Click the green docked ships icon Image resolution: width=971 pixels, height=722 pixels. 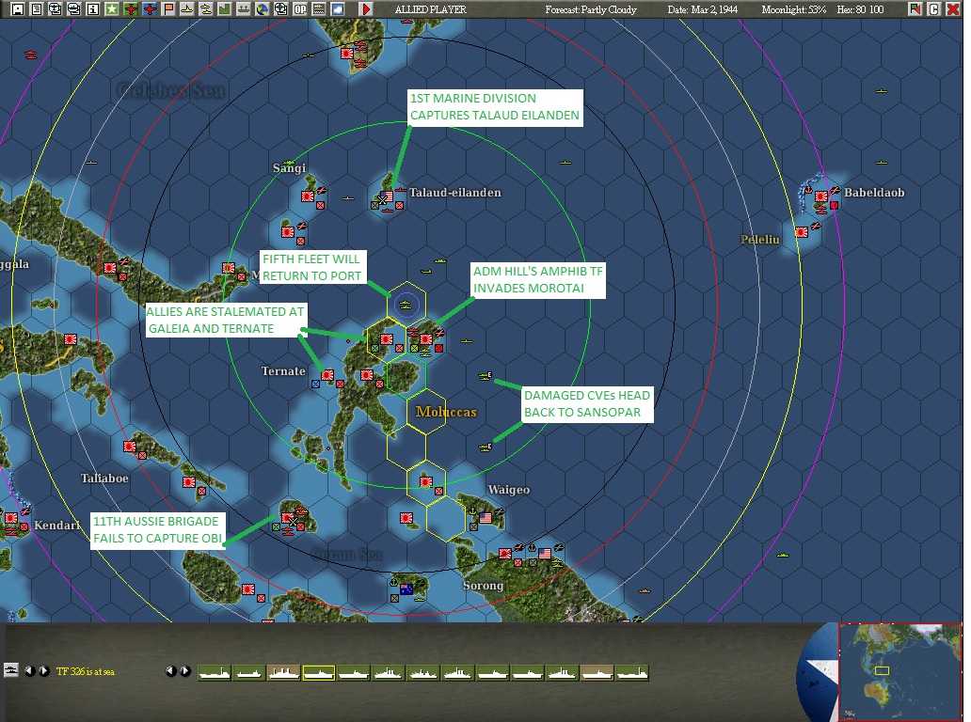click(x=244, y=8)
